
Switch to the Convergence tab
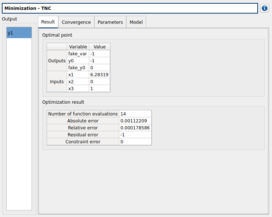(76, 22)
